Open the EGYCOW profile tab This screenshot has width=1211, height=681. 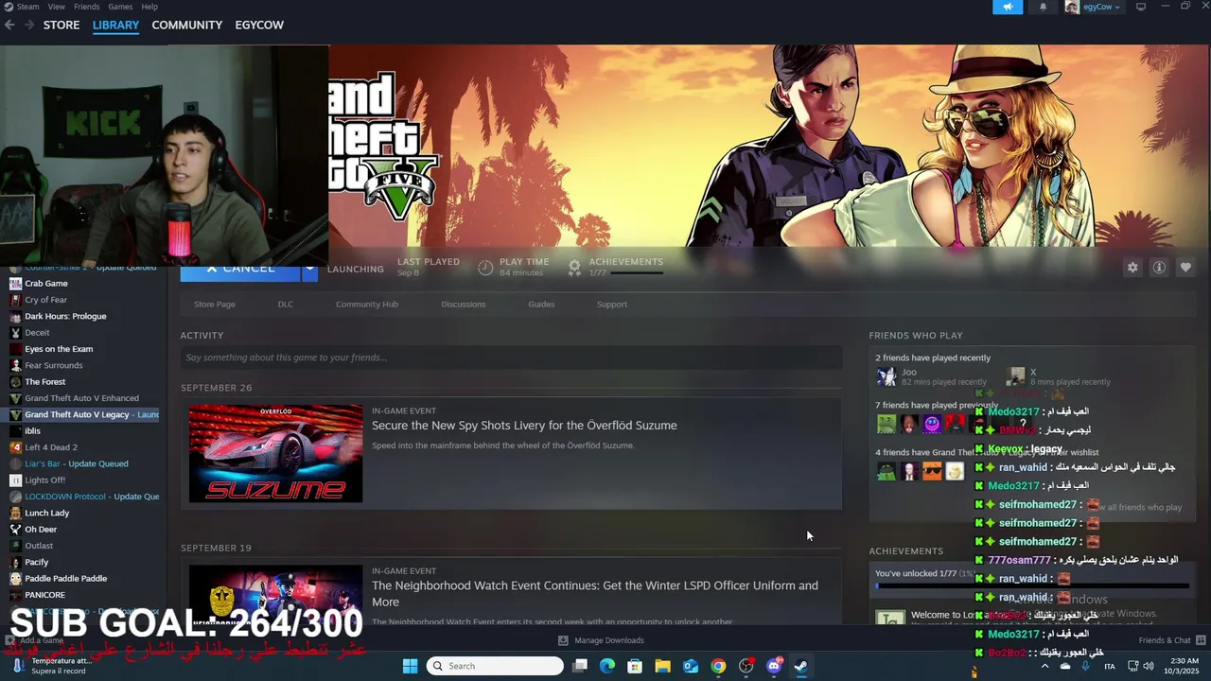259,25
